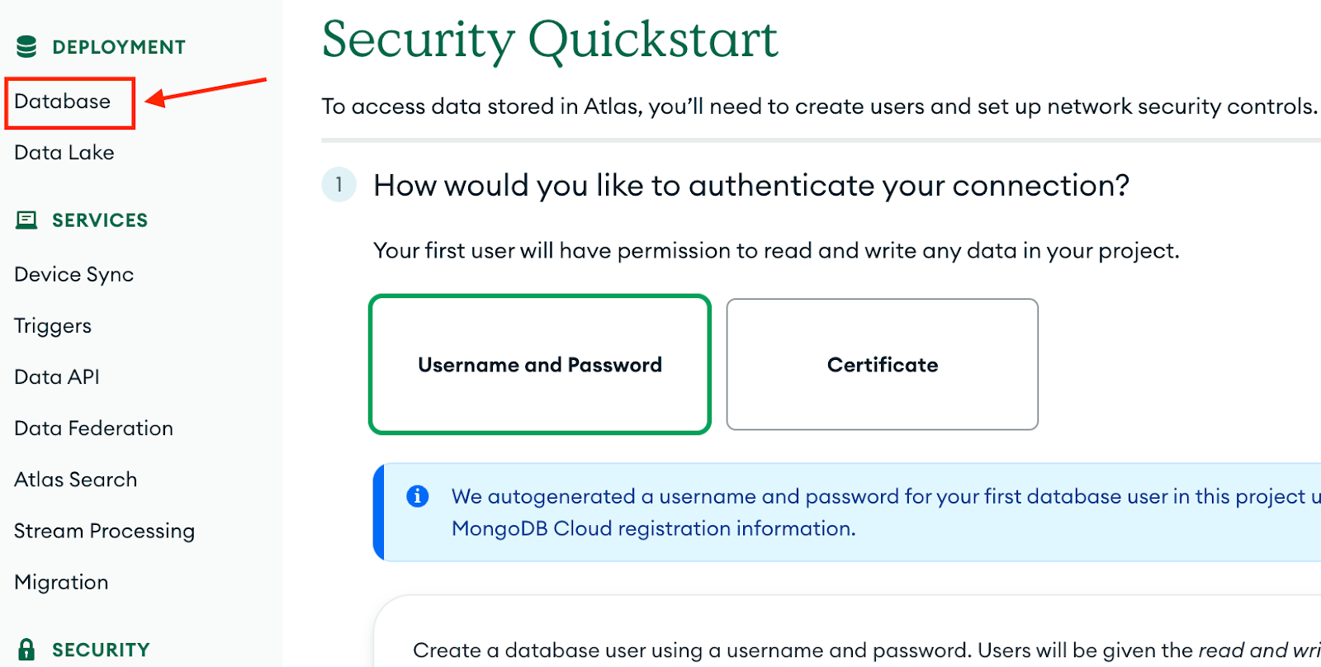
Task: Go to Migration page
Action: coord(62,582)
